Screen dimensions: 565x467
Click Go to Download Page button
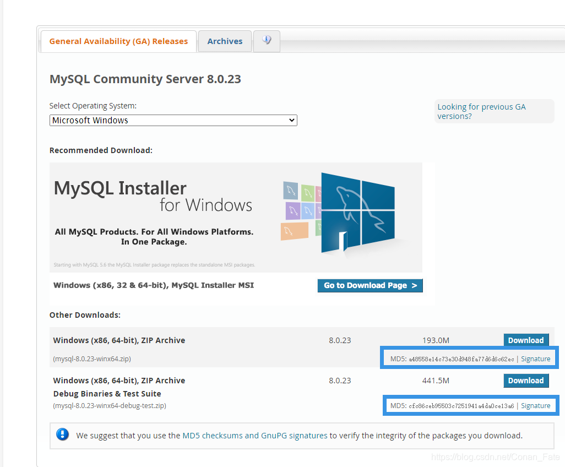coord(370,285)
